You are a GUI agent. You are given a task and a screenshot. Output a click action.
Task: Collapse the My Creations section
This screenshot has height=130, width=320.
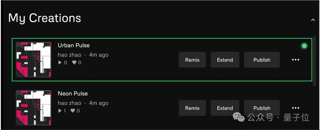coord(313,20)
